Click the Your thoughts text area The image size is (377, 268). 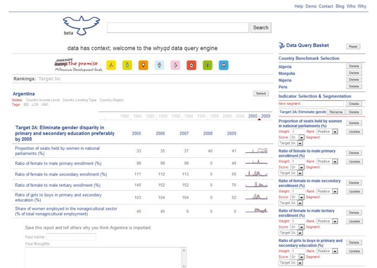[104, 258]
